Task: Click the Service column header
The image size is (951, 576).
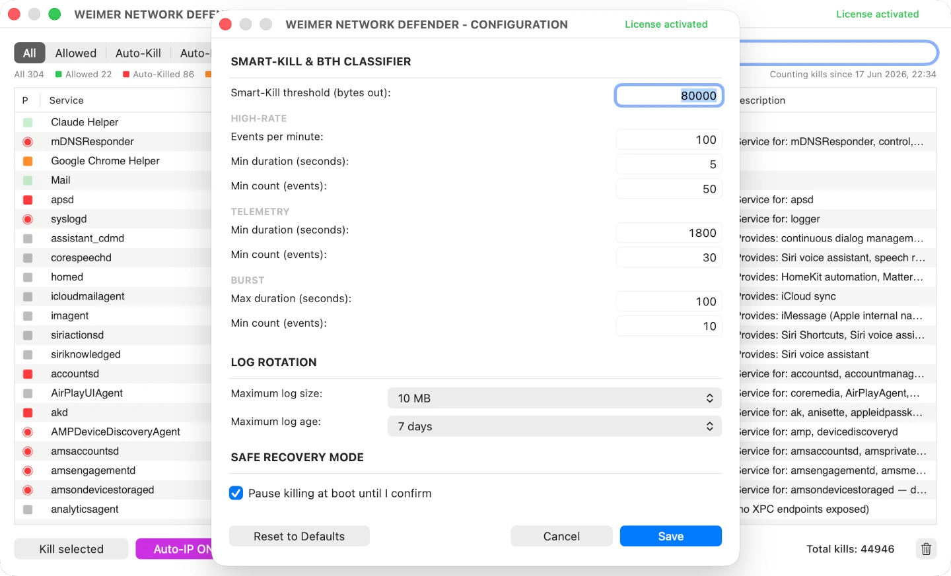Action: pos(67,100)
